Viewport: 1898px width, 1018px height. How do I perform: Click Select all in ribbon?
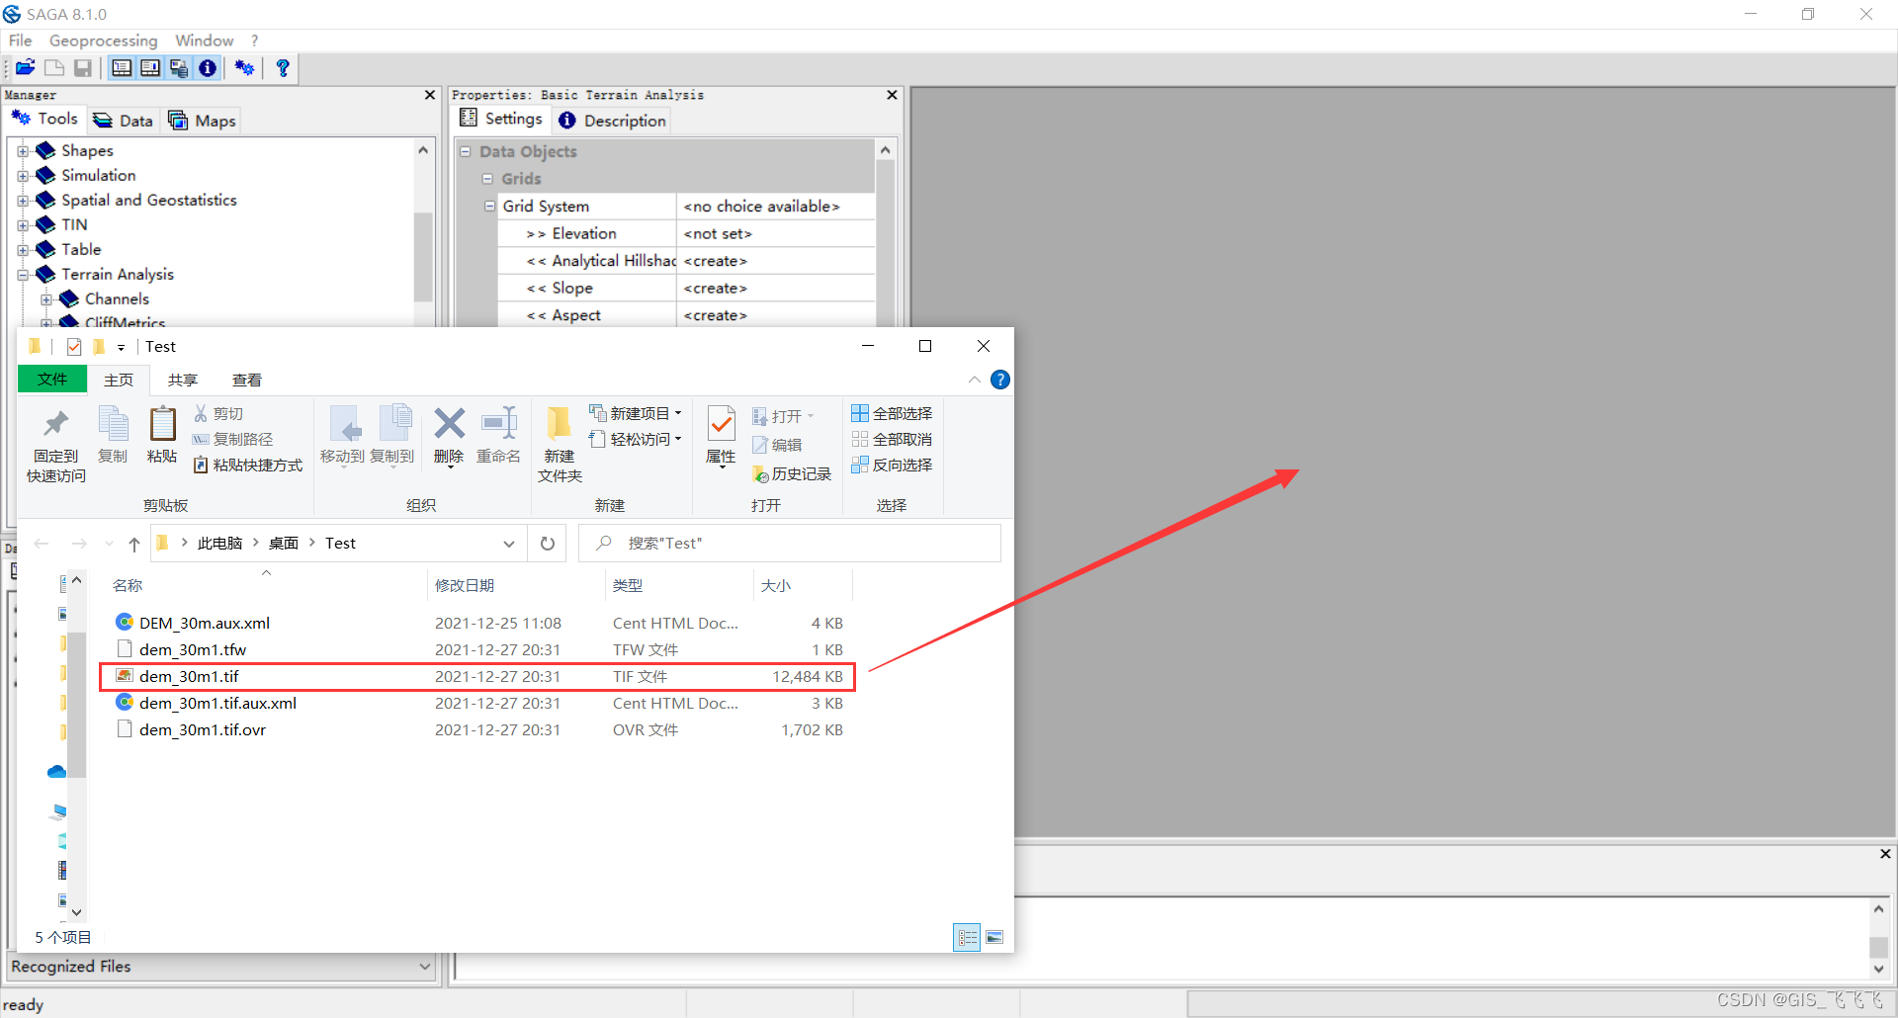892,413
